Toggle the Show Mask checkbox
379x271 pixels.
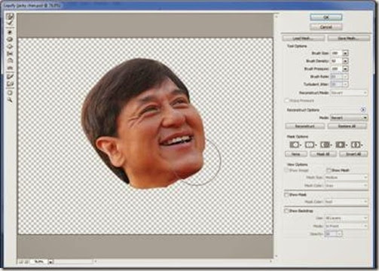286,194
